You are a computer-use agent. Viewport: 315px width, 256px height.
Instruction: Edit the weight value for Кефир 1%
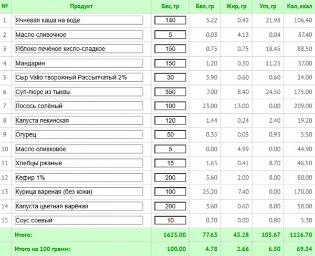[170, 178]
